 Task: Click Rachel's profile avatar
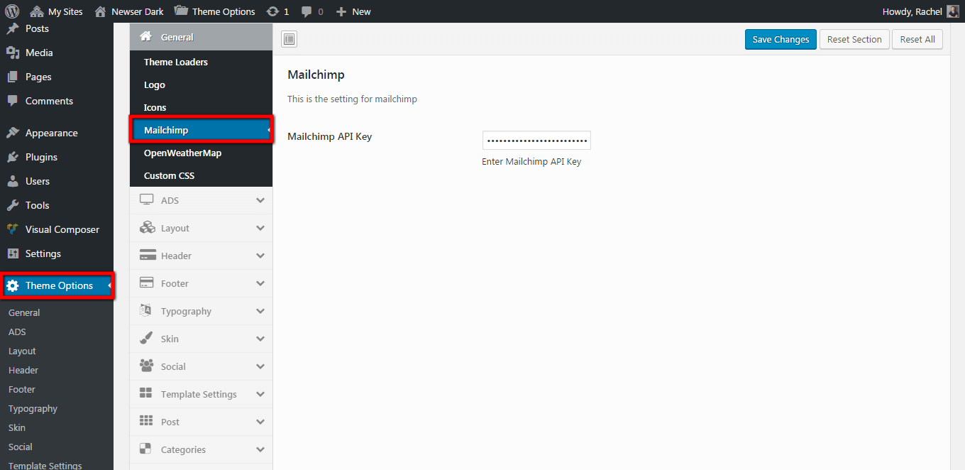953,11
